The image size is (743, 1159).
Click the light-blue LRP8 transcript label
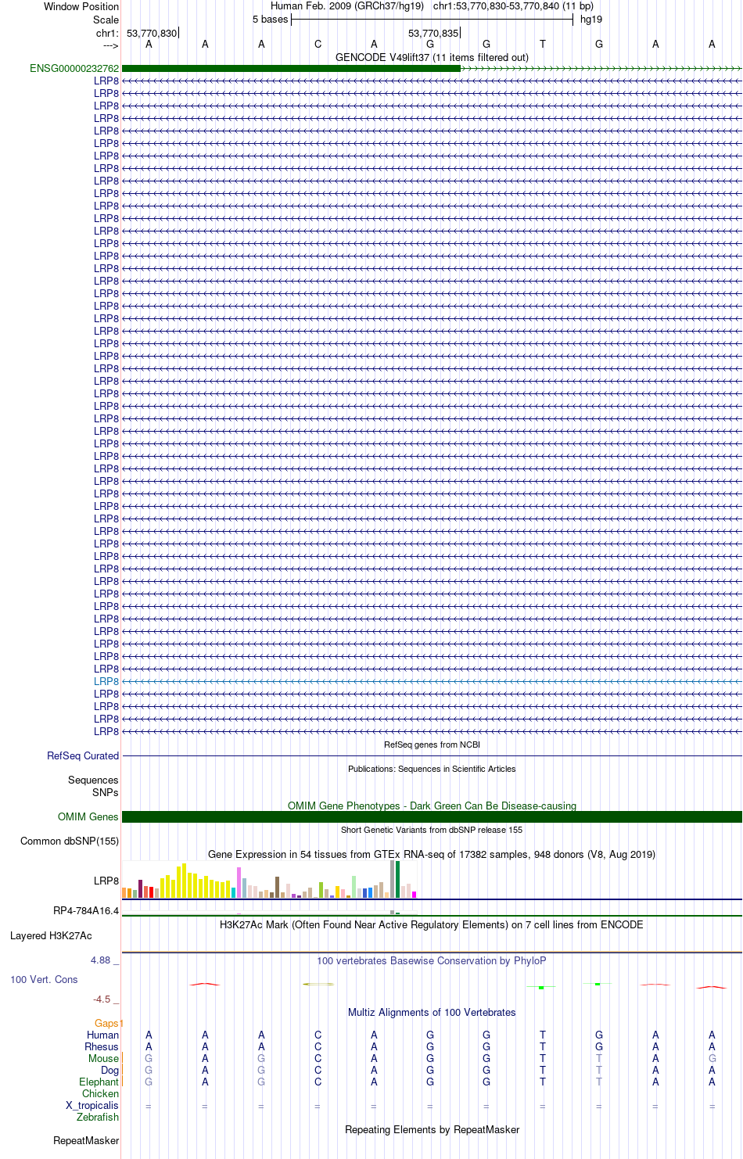(106, 682)
